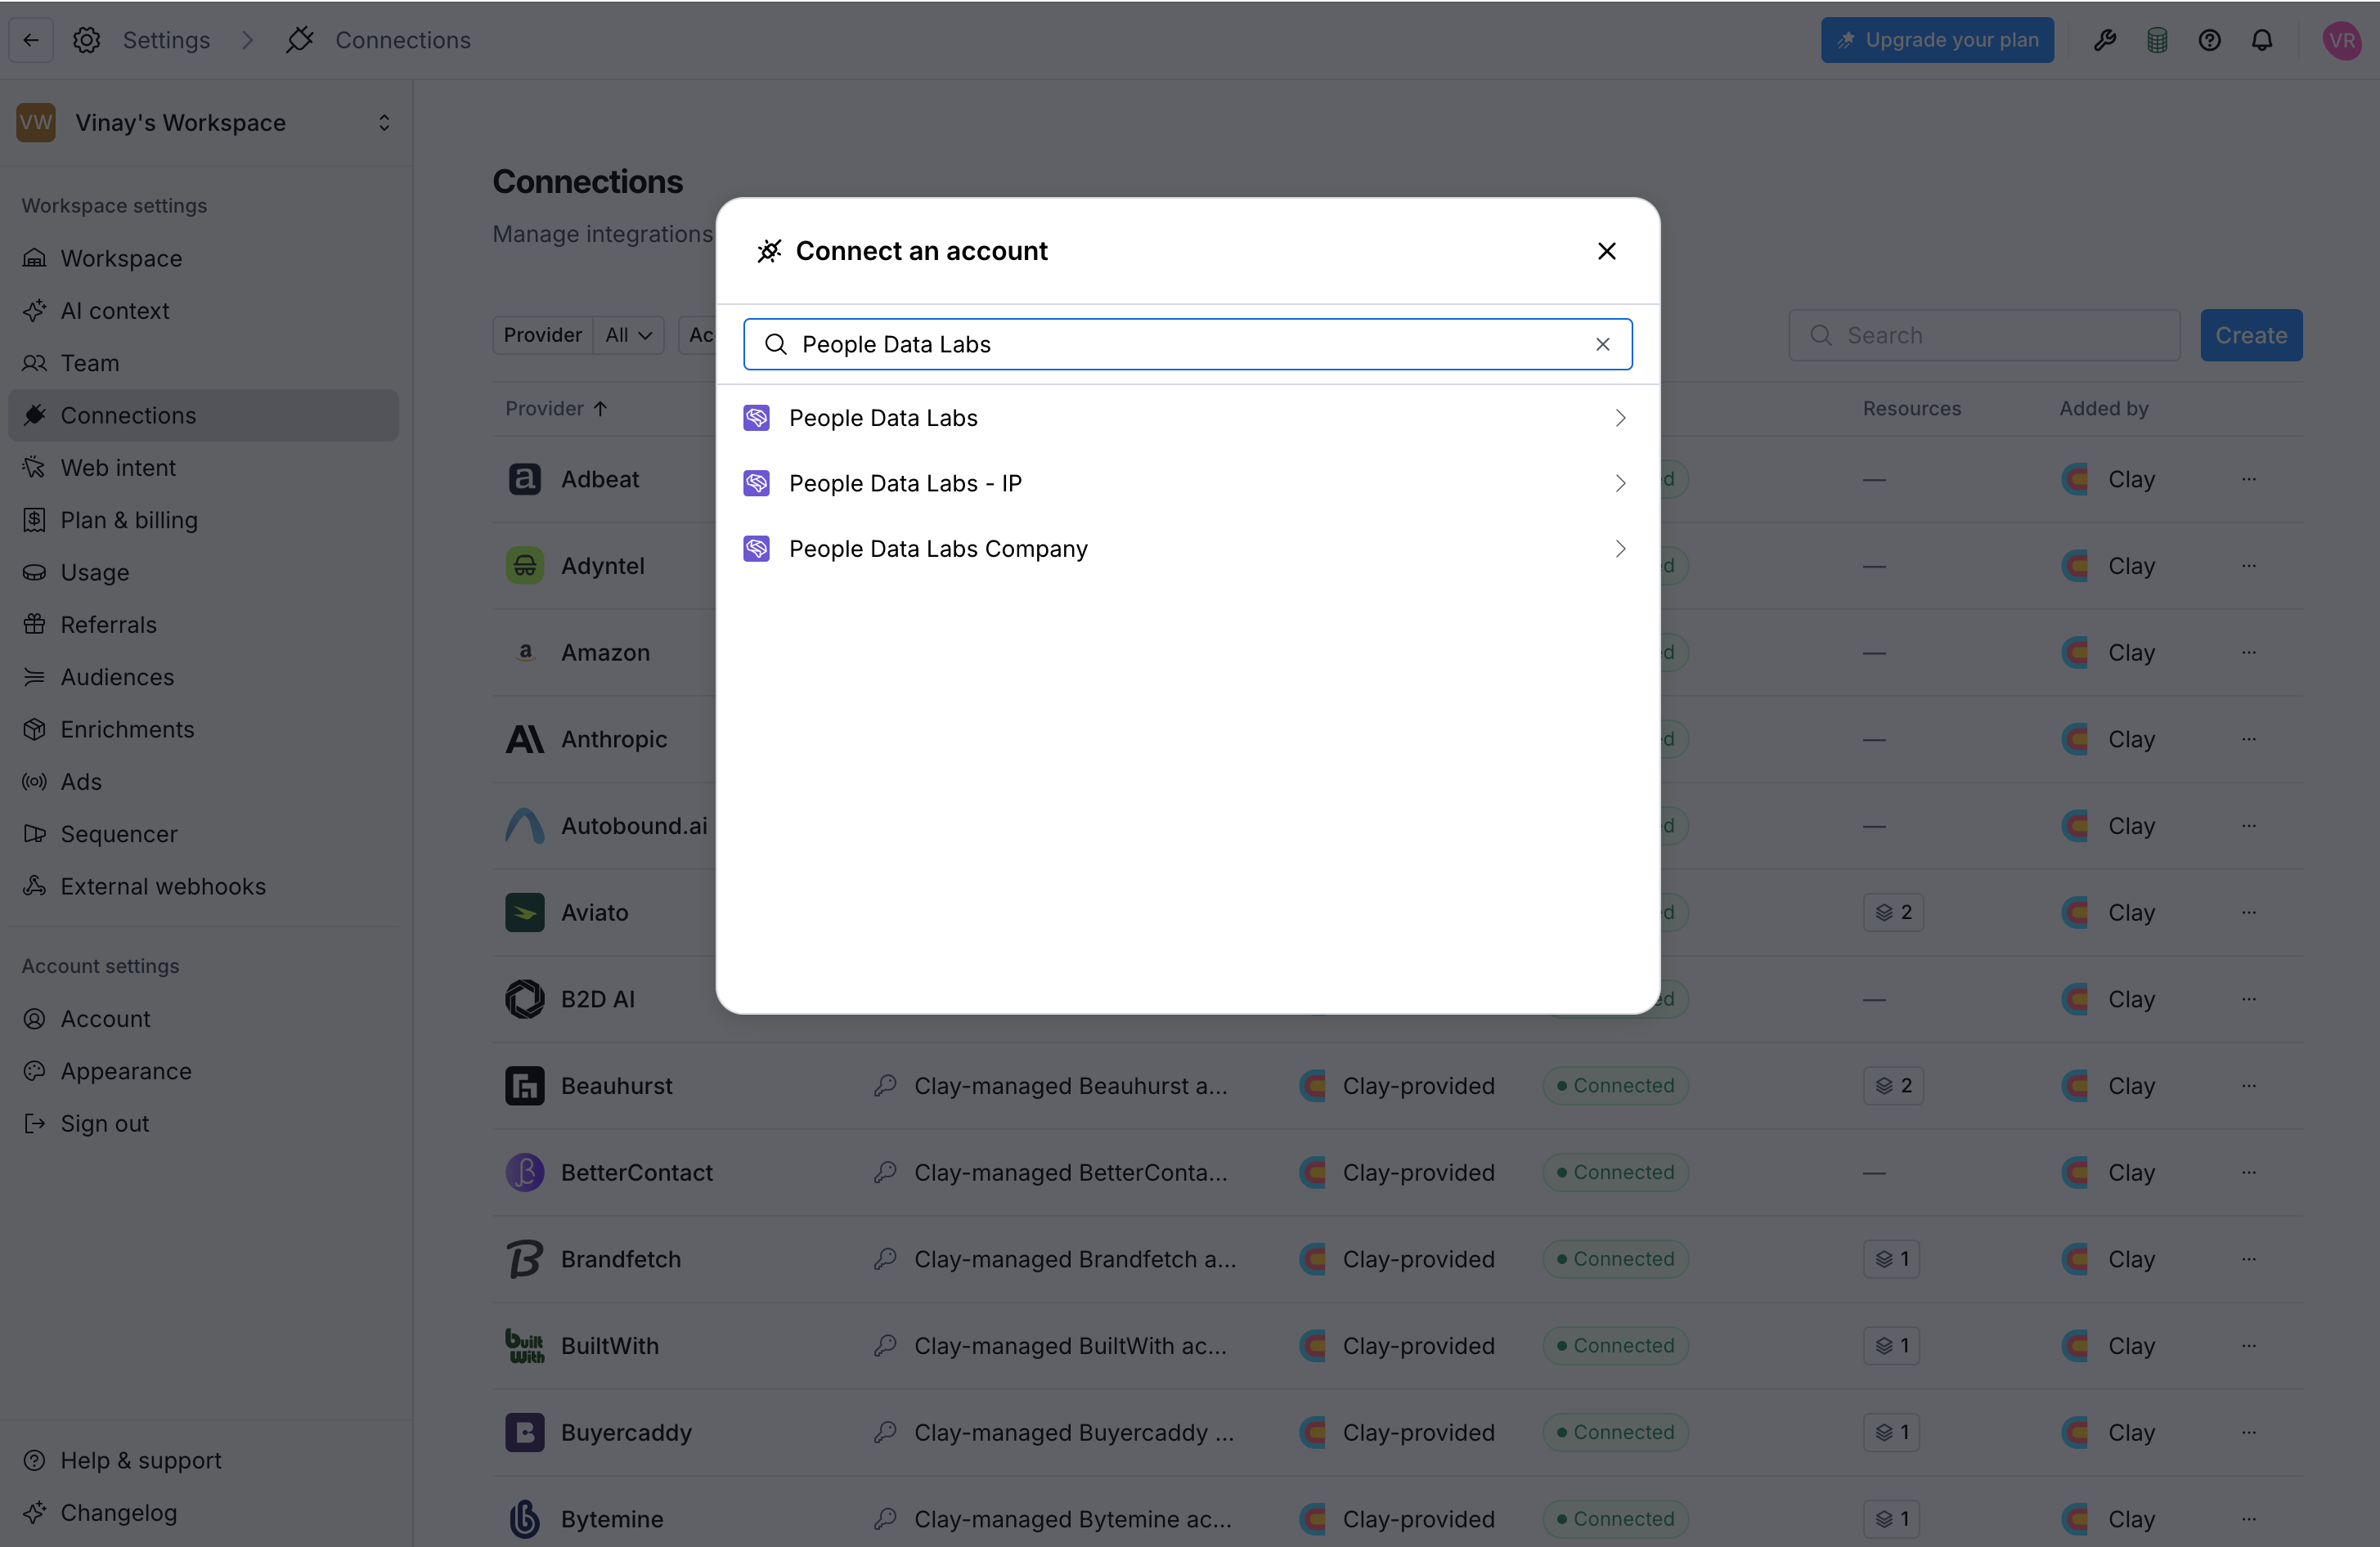Open External webhooks
This screenshot has width=2380, height=1547.
click(x=204, y=886)
